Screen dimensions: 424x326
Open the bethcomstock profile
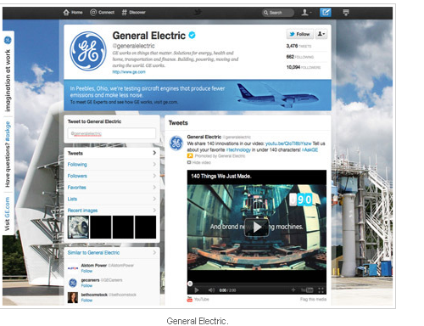click(94, 295)
